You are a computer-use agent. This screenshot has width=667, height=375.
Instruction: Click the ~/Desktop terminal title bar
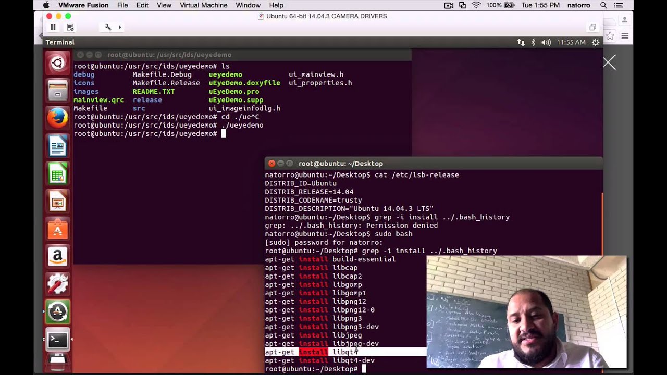click(x=434, y=164)
